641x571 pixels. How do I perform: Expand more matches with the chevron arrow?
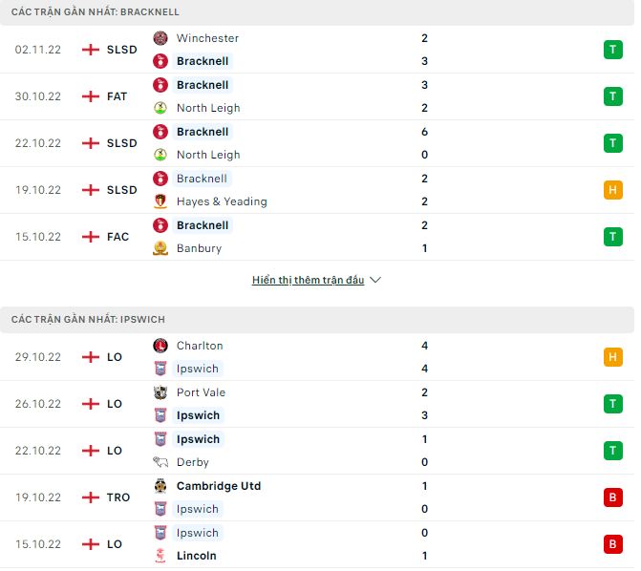click(x=375, y=280)
